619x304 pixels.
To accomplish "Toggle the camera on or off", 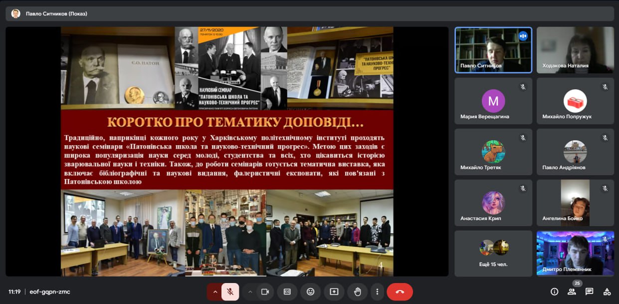I will click(x=265, y=292).
